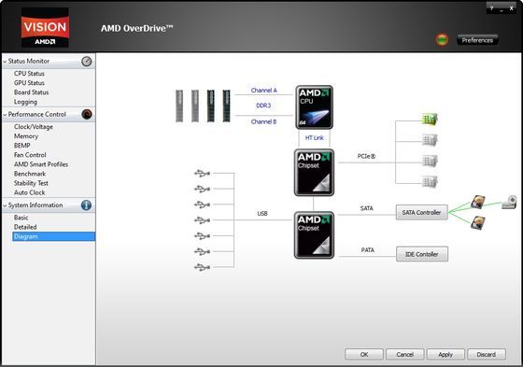Select the first gray memory module
The height and width of the screenshot is (367, 523).
(x=179, y=106)
